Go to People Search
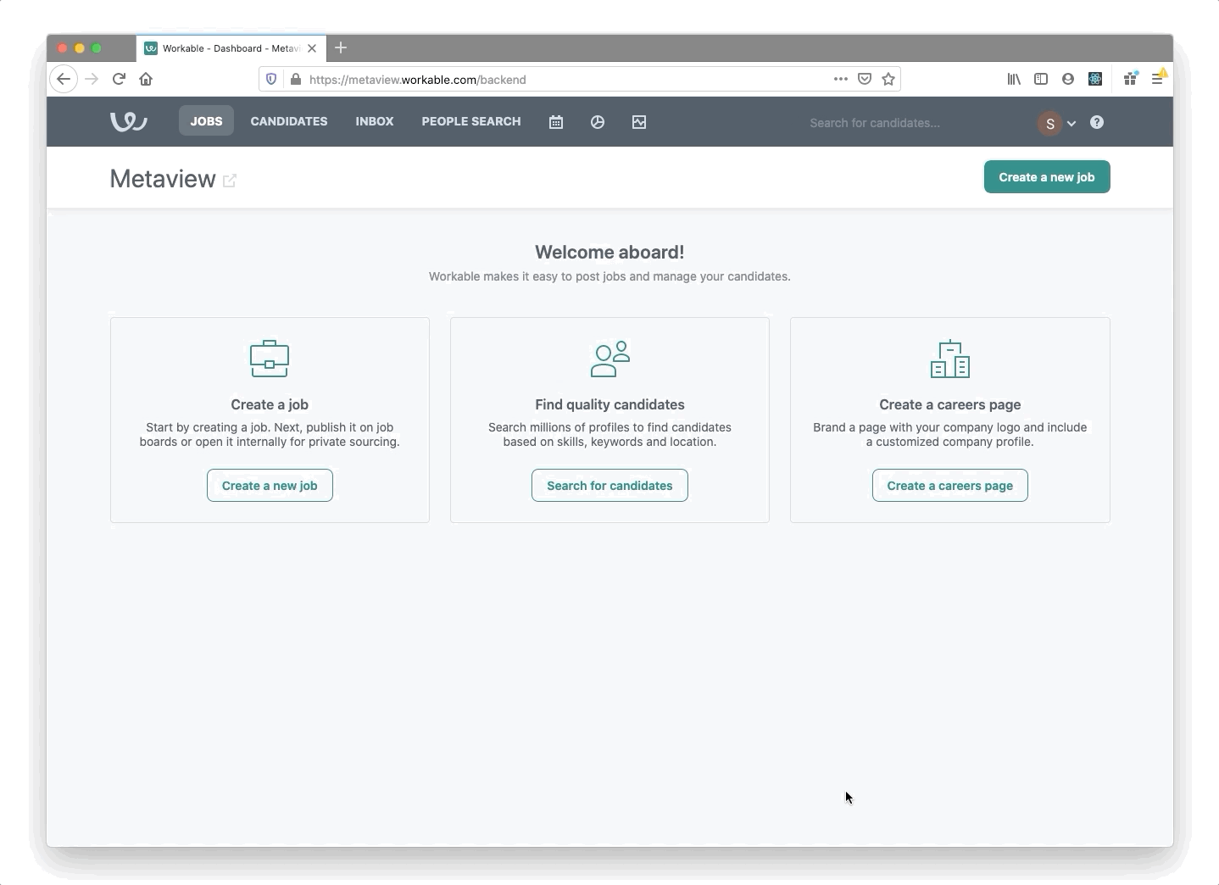This screenshot has width=1219, height=885. click(471, 121)
